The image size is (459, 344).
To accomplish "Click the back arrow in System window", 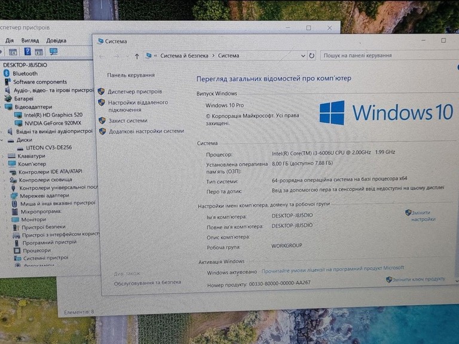I will tap(102, 56).
